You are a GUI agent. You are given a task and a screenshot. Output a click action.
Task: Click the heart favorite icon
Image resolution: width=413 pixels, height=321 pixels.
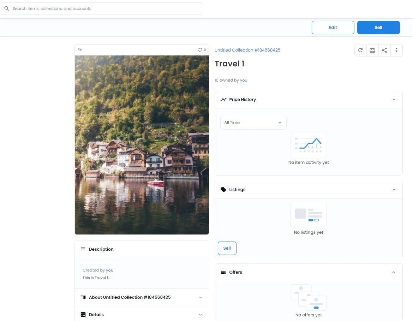200,50
